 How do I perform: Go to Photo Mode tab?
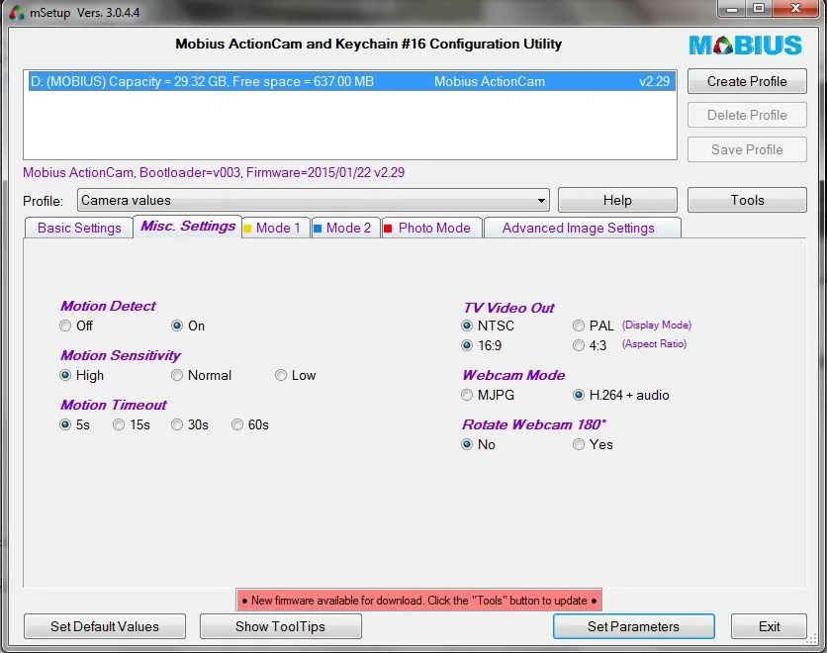(x=432, y=228)
